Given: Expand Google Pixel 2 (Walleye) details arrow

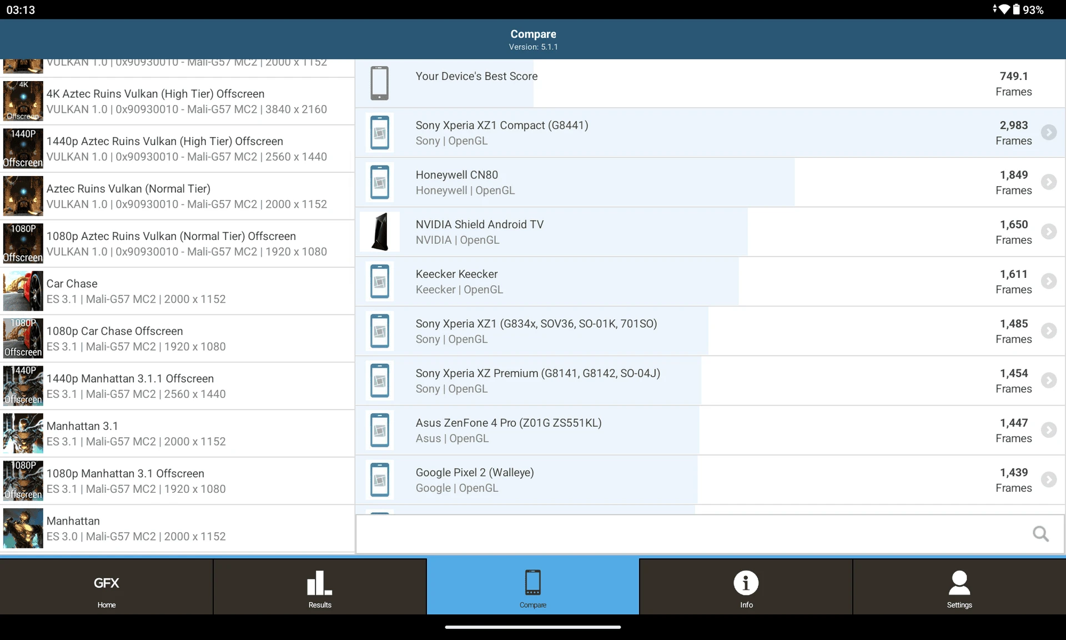Looking at the screenshot, I should pos(1048,479).
